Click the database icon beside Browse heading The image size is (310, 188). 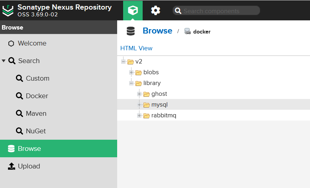pyautogui.click(x=131, y=31)
